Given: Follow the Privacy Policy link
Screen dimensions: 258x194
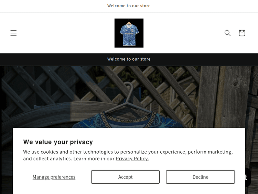Looking at the screenshot, I should tap(132, 159).
